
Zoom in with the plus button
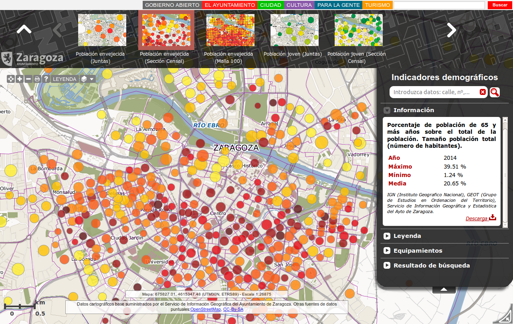20,79
